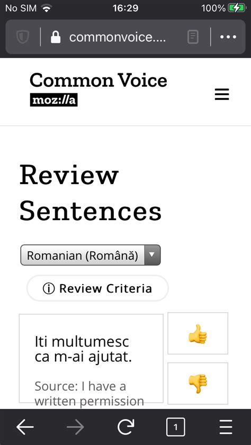Reload the page

(x=125, y=427)
